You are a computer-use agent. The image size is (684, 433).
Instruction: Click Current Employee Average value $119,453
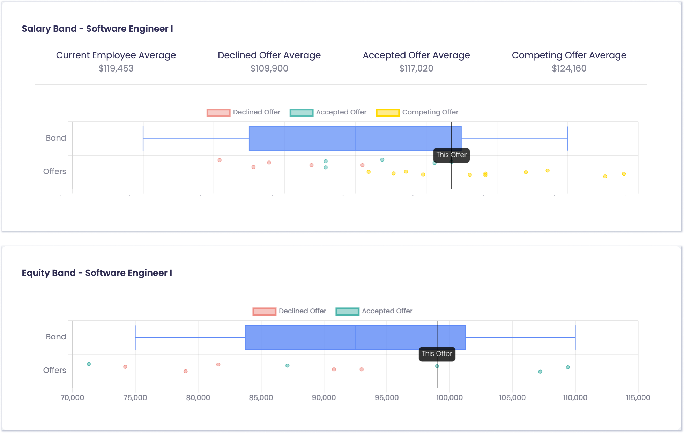coord(116,68)
